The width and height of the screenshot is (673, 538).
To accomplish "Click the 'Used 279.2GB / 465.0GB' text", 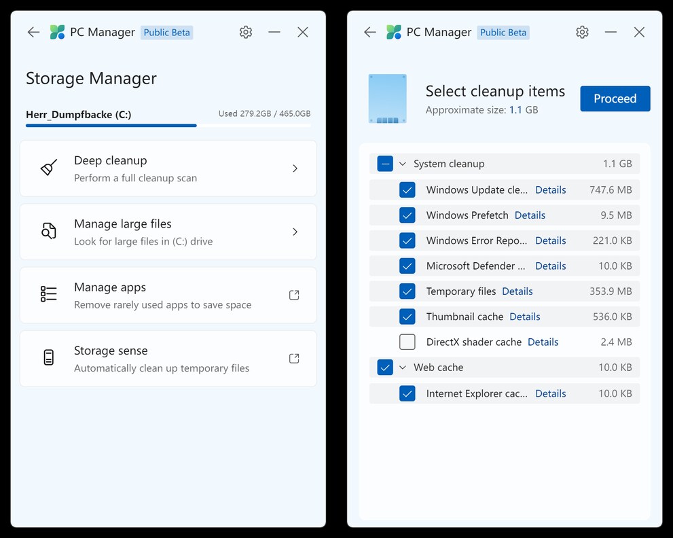I will [x=264, y=114].
